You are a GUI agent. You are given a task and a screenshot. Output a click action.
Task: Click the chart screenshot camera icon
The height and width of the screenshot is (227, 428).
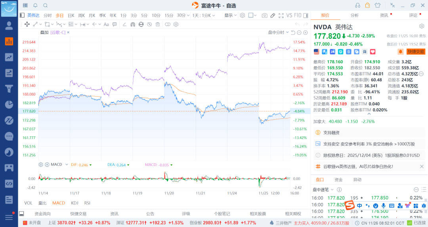pos(264,15)
